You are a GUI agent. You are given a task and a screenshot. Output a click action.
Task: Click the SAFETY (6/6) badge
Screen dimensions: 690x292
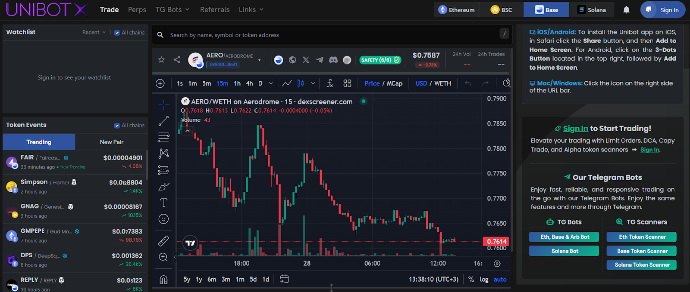pyautogui.click(x=380, y=60)
